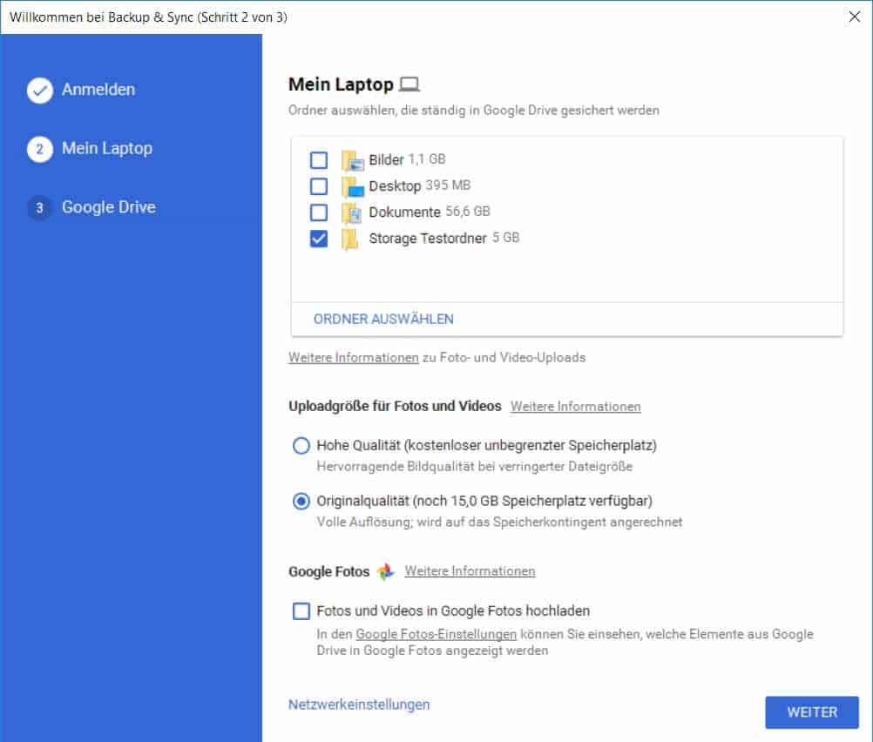Go to Google Drive step in sidebar

[x=109, y=207]
